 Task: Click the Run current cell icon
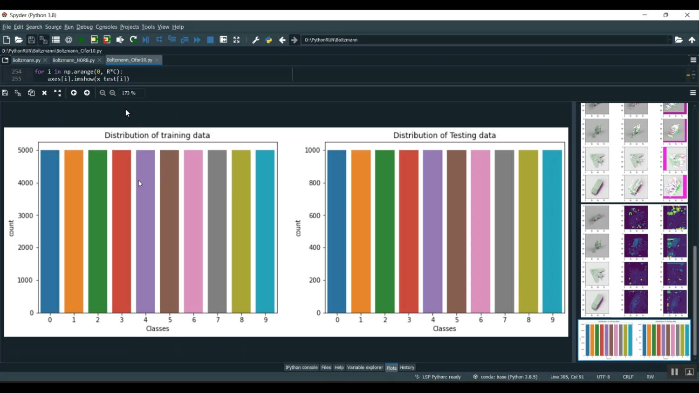pos(94,40)
